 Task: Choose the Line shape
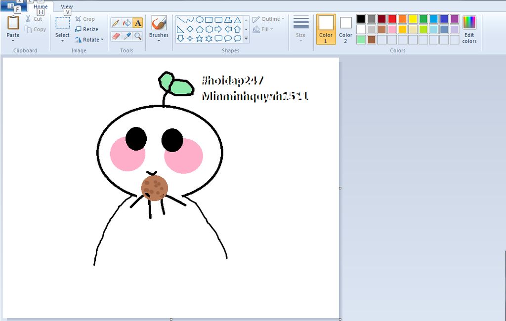tap(181, 20)
